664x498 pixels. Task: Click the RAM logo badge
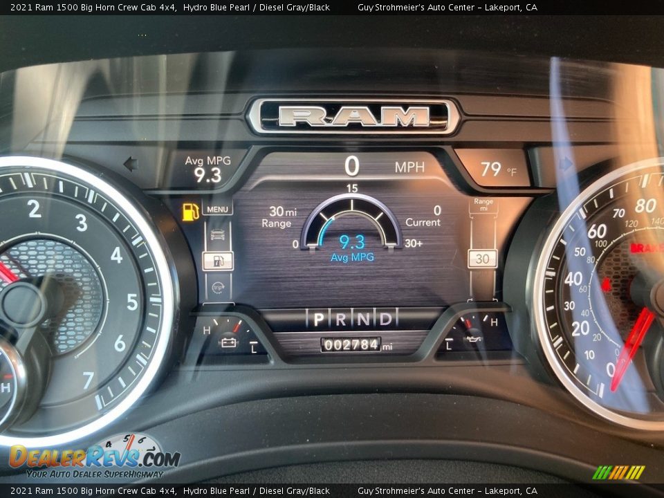[x=353, y=116]
